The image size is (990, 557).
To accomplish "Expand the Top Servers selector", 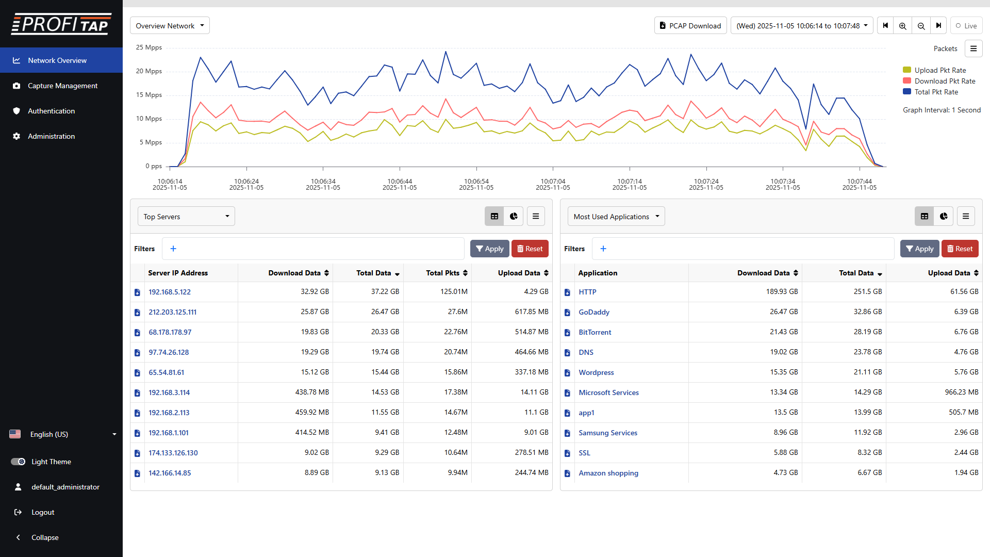I will pos(186,217).
